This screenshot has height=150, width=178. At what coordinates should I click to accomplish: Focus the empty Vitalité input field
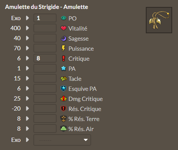(x=45, y=28)
